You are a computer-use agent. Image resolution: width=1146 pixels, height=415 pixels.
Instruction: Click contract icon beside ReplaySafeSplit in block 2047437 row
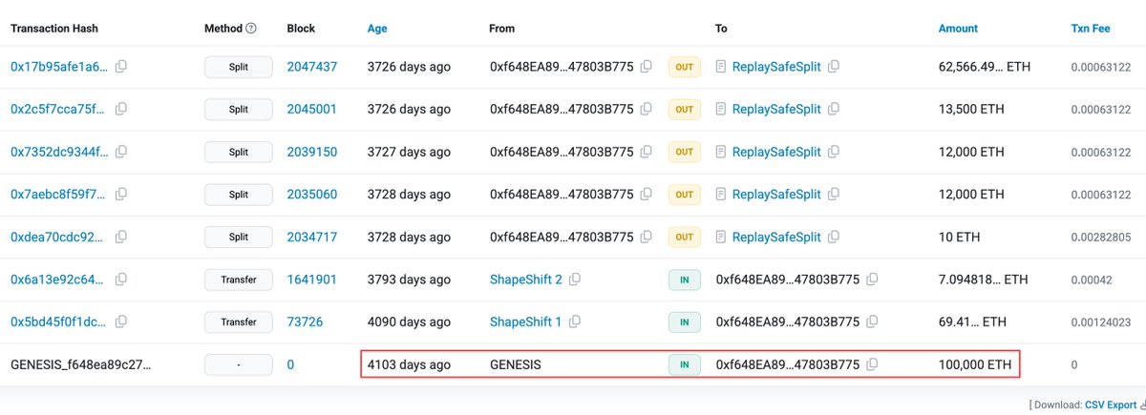click(x=721, y=67)
